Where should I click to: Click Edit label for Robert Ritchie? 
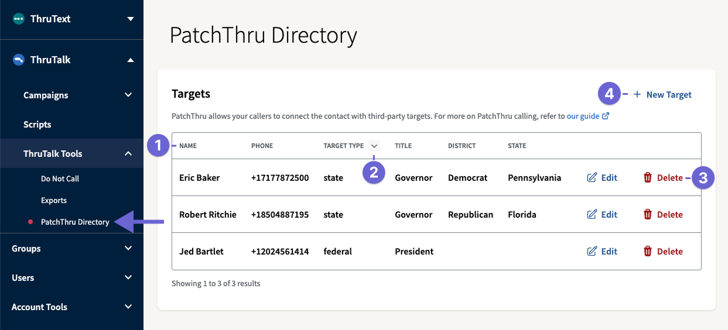tap(609, 214)
